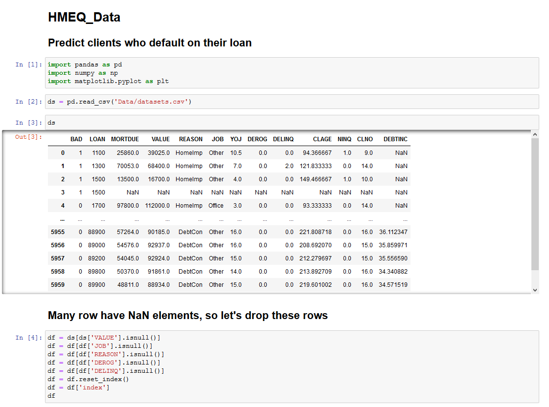Click the output area's vertical scrollbar thumb

(535, 204)
